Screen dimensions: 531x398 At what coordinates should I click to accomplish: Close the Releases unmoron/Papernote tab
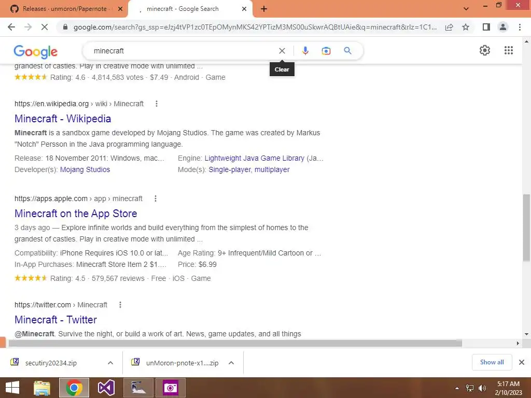[120, 9]
